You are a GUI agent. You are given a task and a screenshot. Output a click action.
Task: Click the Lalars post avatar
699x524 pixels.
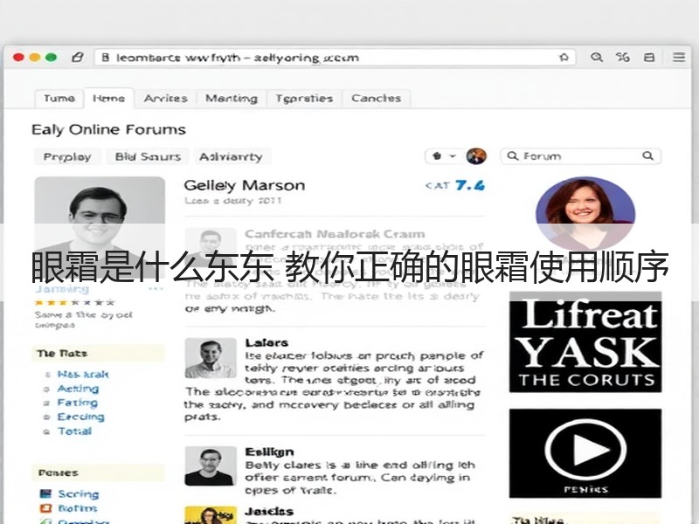click(211, 358)
